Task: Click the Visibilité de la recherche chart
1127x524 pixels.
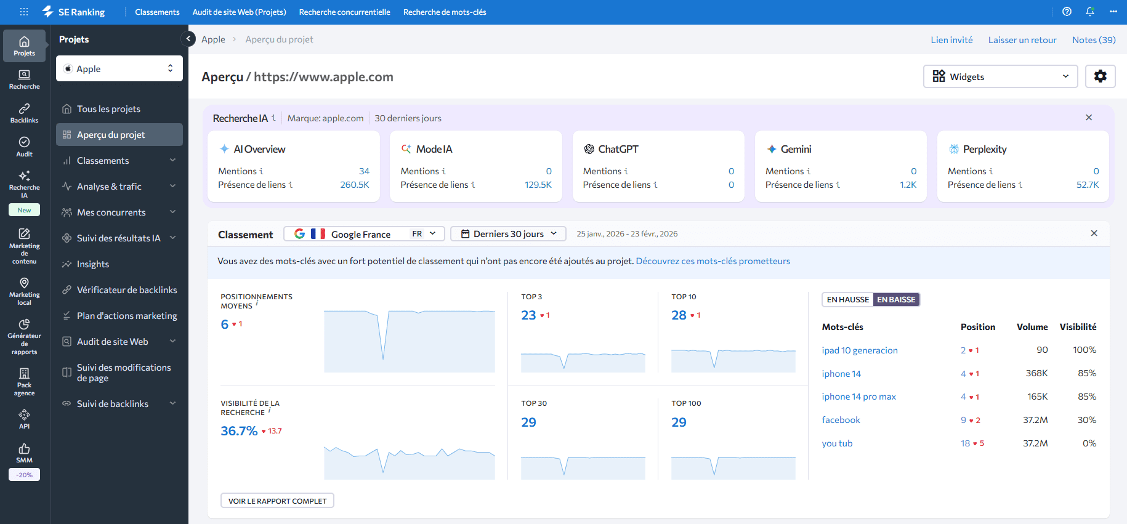Action: [409, 462]
